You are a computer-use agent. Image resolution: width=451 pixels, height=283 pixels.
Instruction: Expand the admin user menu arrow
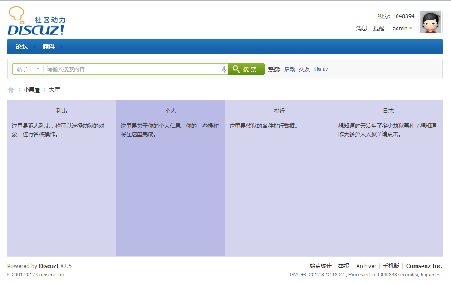(411, 28)
